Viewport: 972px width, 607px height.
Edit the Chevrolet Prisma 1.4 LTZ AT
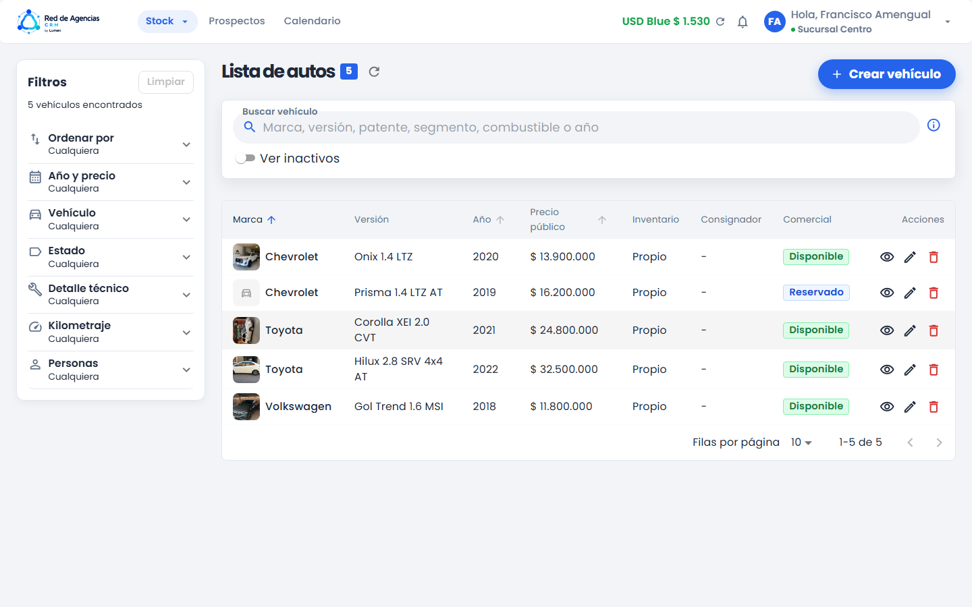tap(910, 293)
